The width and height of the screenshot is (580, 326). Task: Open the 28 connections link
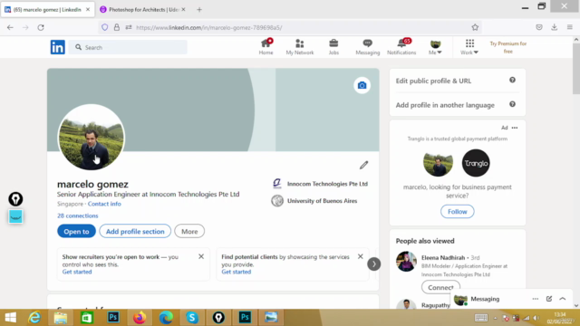[78, 216]
